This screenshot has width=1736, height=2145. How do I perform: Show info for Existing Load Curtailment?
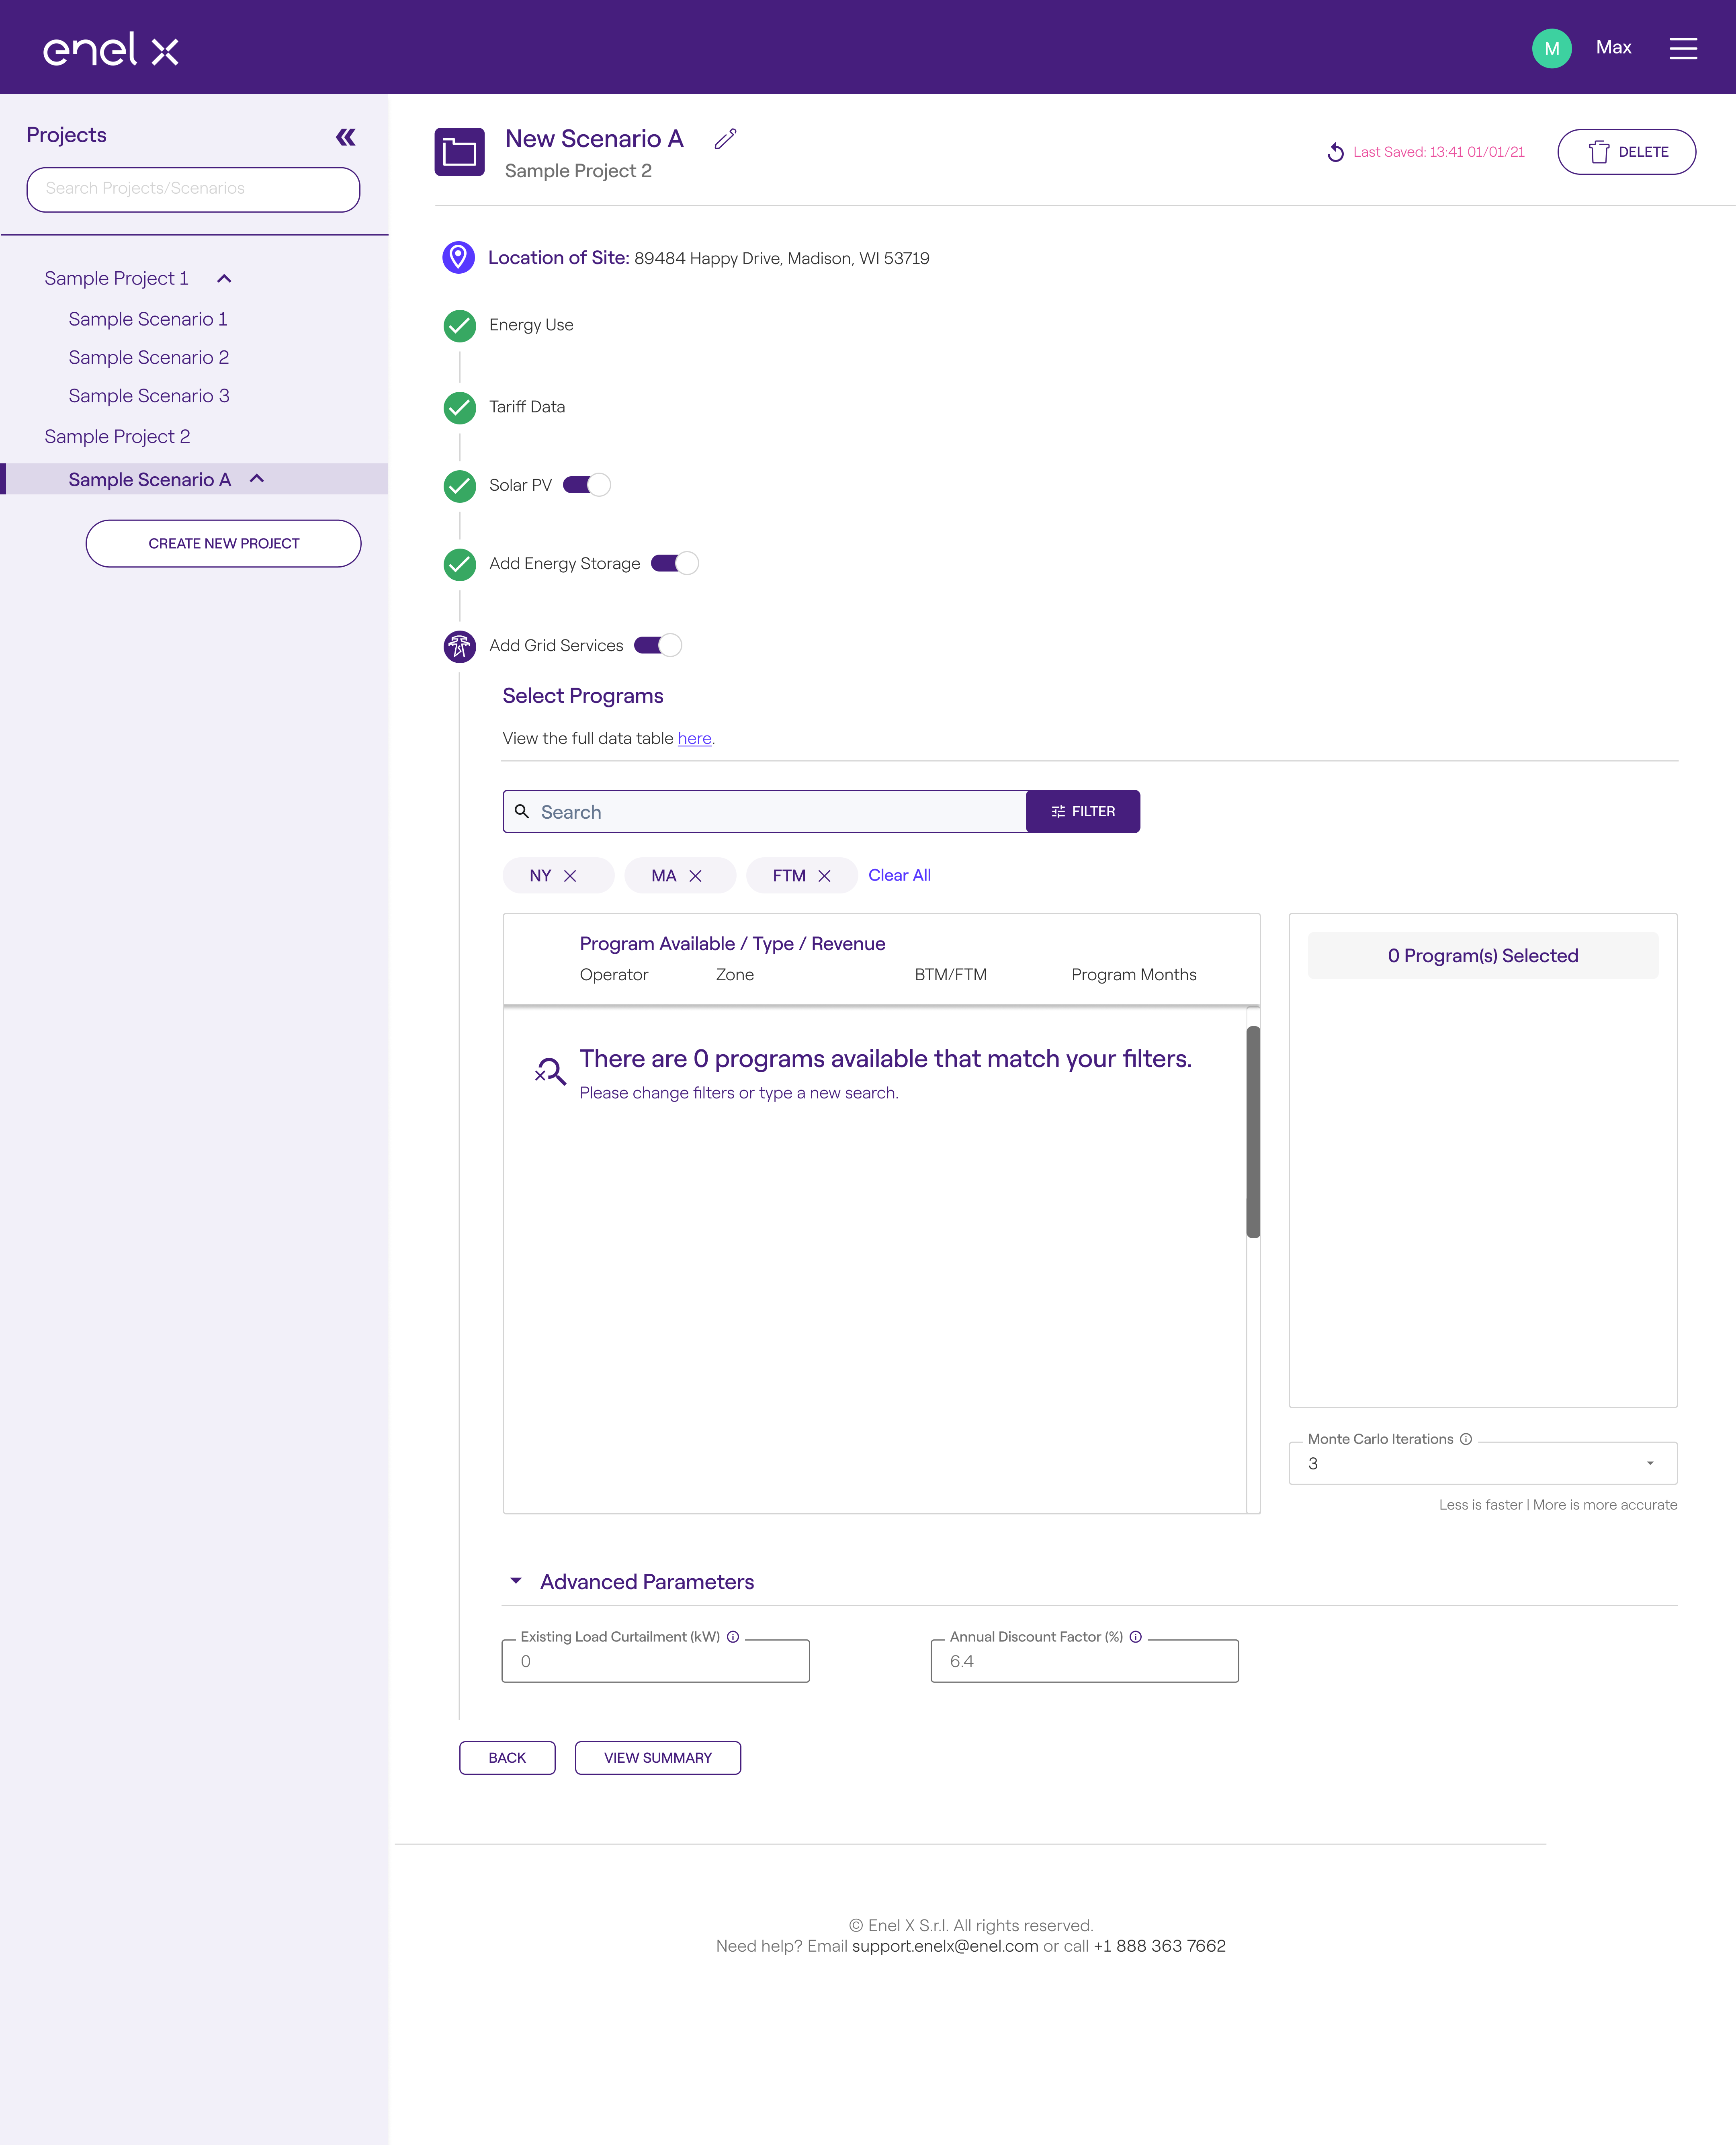tap(733, 1637)
